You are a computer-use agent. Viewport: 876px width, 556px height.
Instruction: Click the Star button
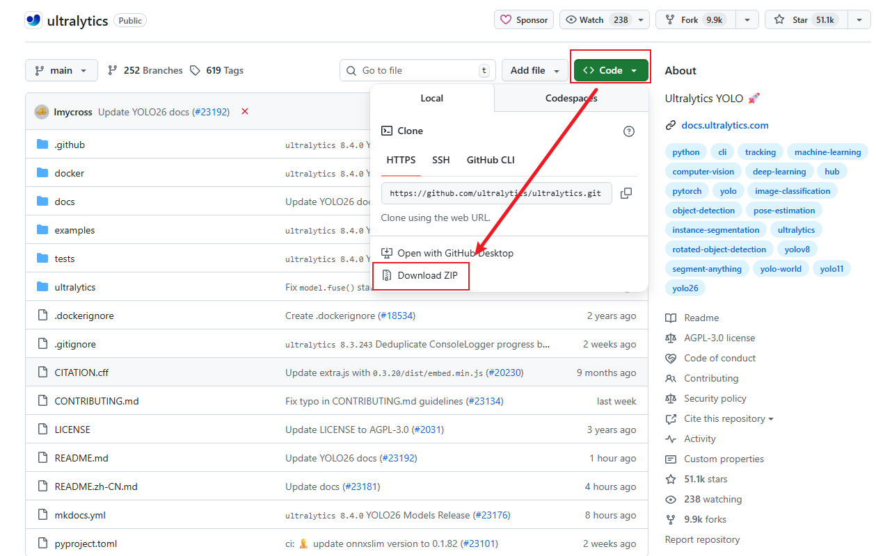click(805, 19)
